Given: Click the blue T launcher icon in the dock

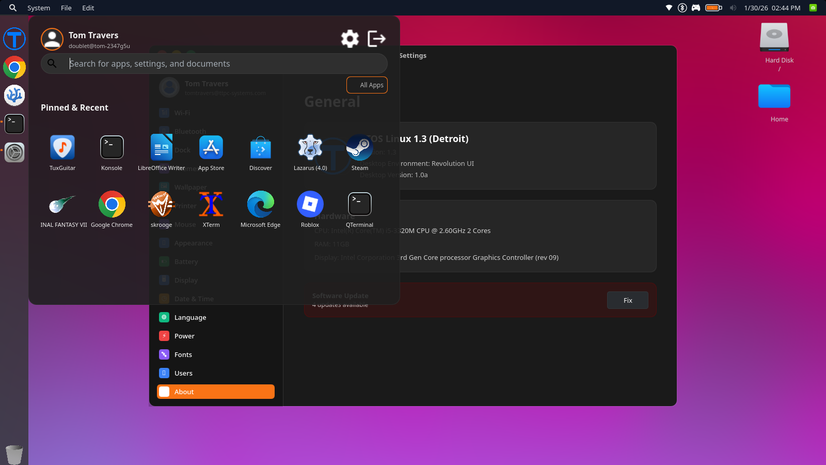Looking at the screenshot, I should pos(14,39).
